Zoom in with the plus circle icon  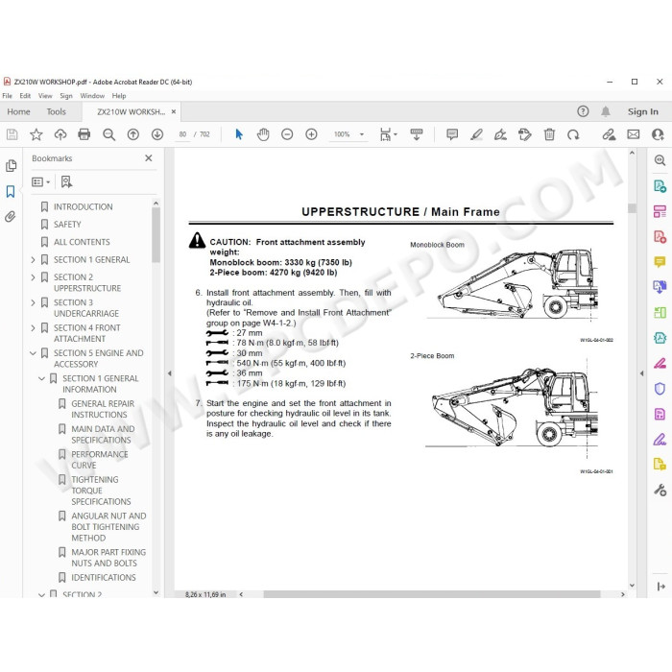(x=311, y=134)
